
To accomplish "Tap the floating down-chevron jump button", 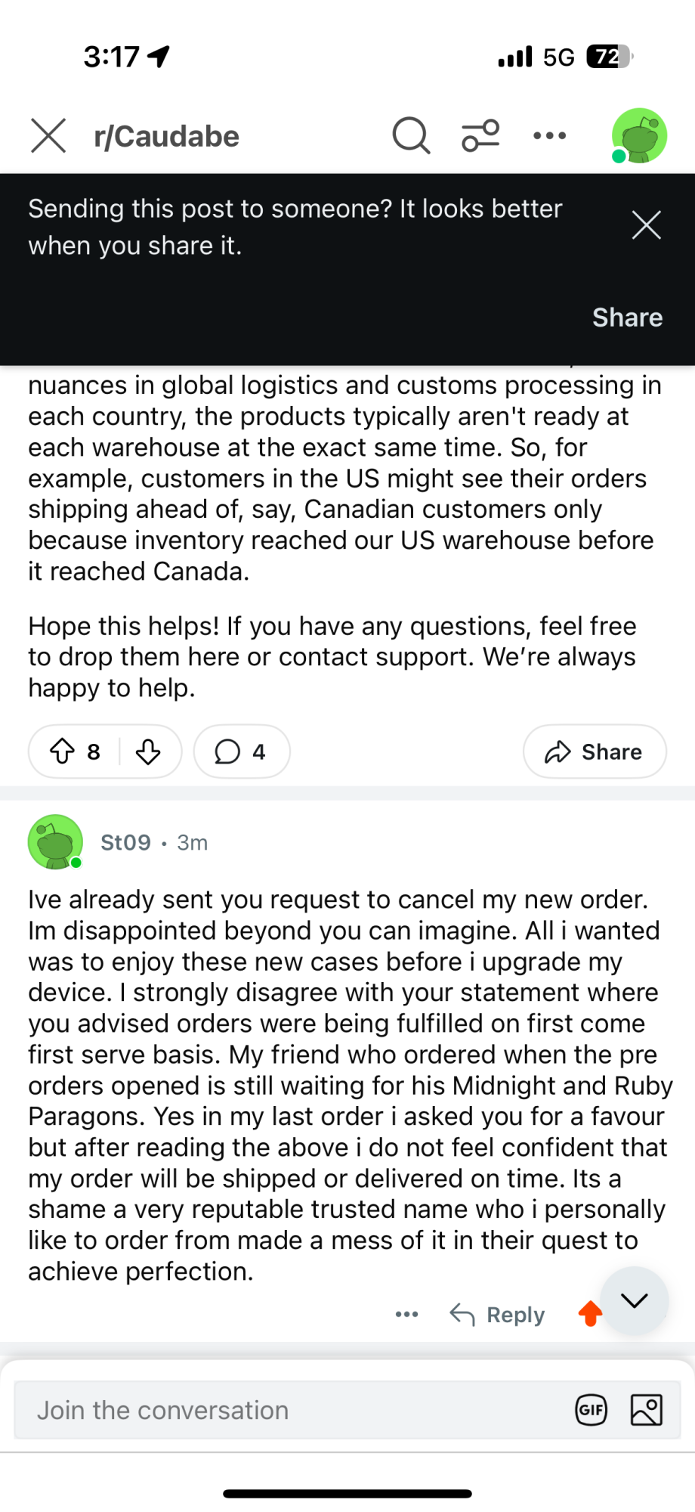I will (635, 1300).
